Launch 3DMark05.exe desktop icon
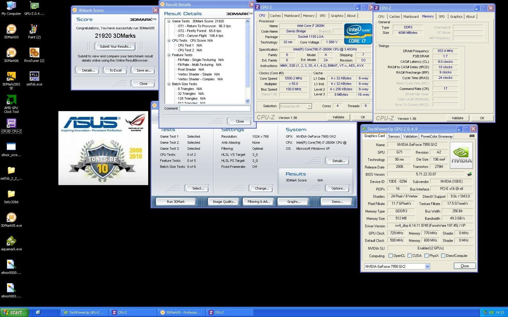Screen dimensions: 508x317 pyautogui.click(x=11, y=220)
